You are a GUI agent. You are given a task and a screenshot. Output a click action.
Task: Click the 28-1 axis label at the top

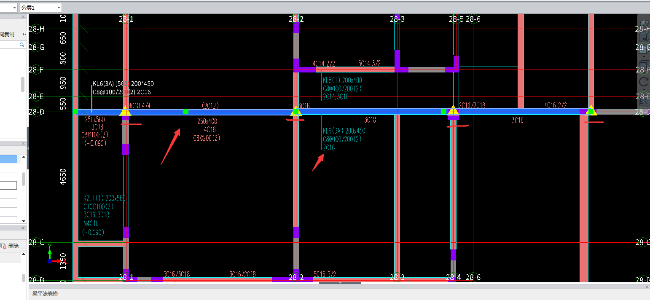[x=126, y=19]
